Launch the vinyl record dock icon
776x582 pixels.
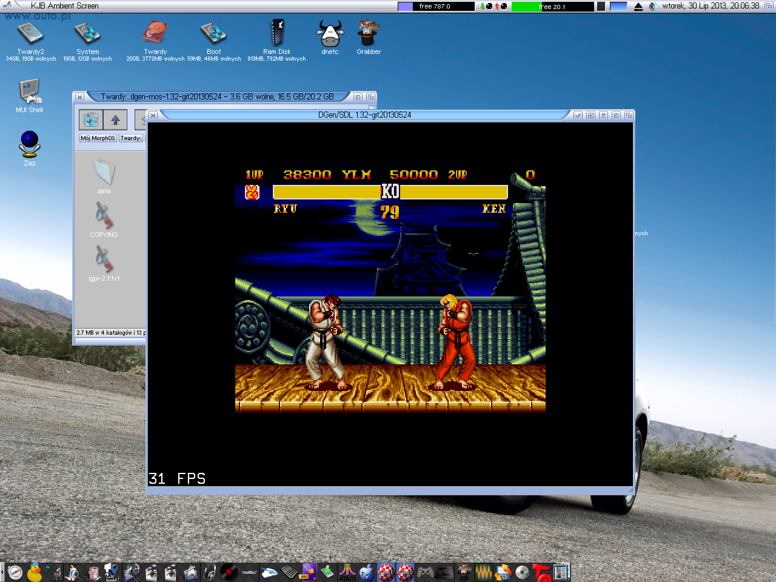click(229, 572)
